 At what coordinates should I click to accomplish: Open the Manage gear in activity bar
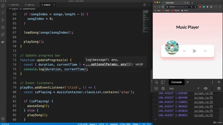tap(3, 119)
